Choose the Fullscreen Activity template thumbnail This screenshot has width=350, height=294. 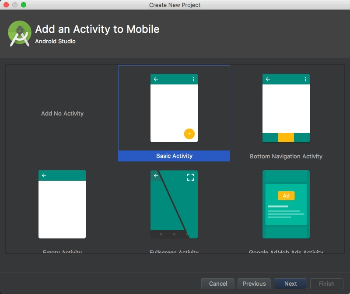174,204
